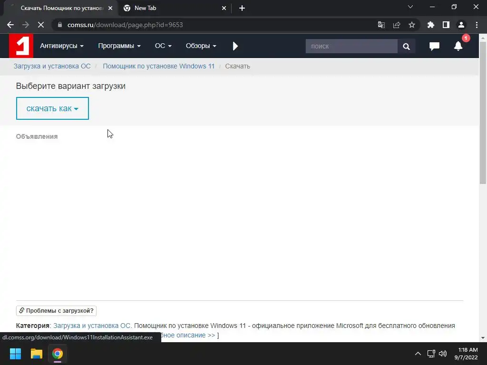Click the browser forward arrow

[x=26, y=25]
